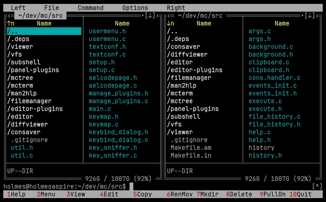This screenshot has height=202, width=326.
Task: Select /vfs directory in left panel
Action: 15,54
